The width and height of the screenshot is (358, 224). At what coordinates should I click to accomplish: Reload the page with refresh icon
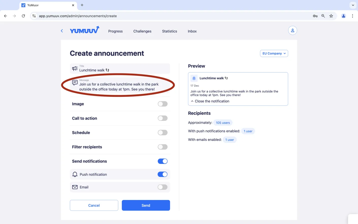[23, 16]
